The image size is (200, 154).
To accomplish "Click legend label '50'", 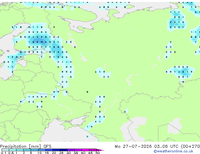I will point(97,153).
